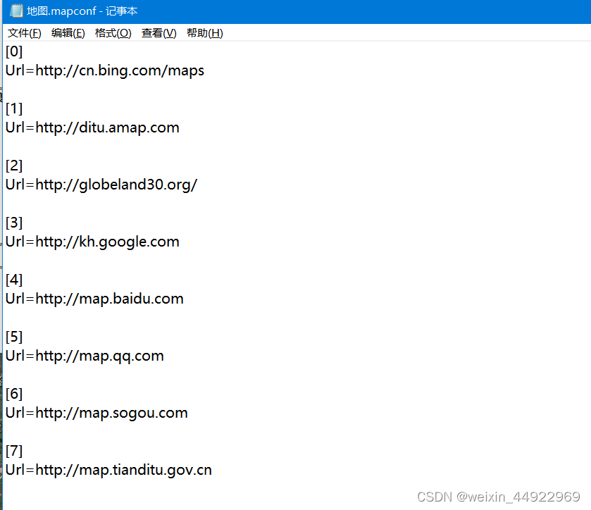Place cursor on section header [5]
The width and height of the screenshot is (591, 510).
point(14,337)
